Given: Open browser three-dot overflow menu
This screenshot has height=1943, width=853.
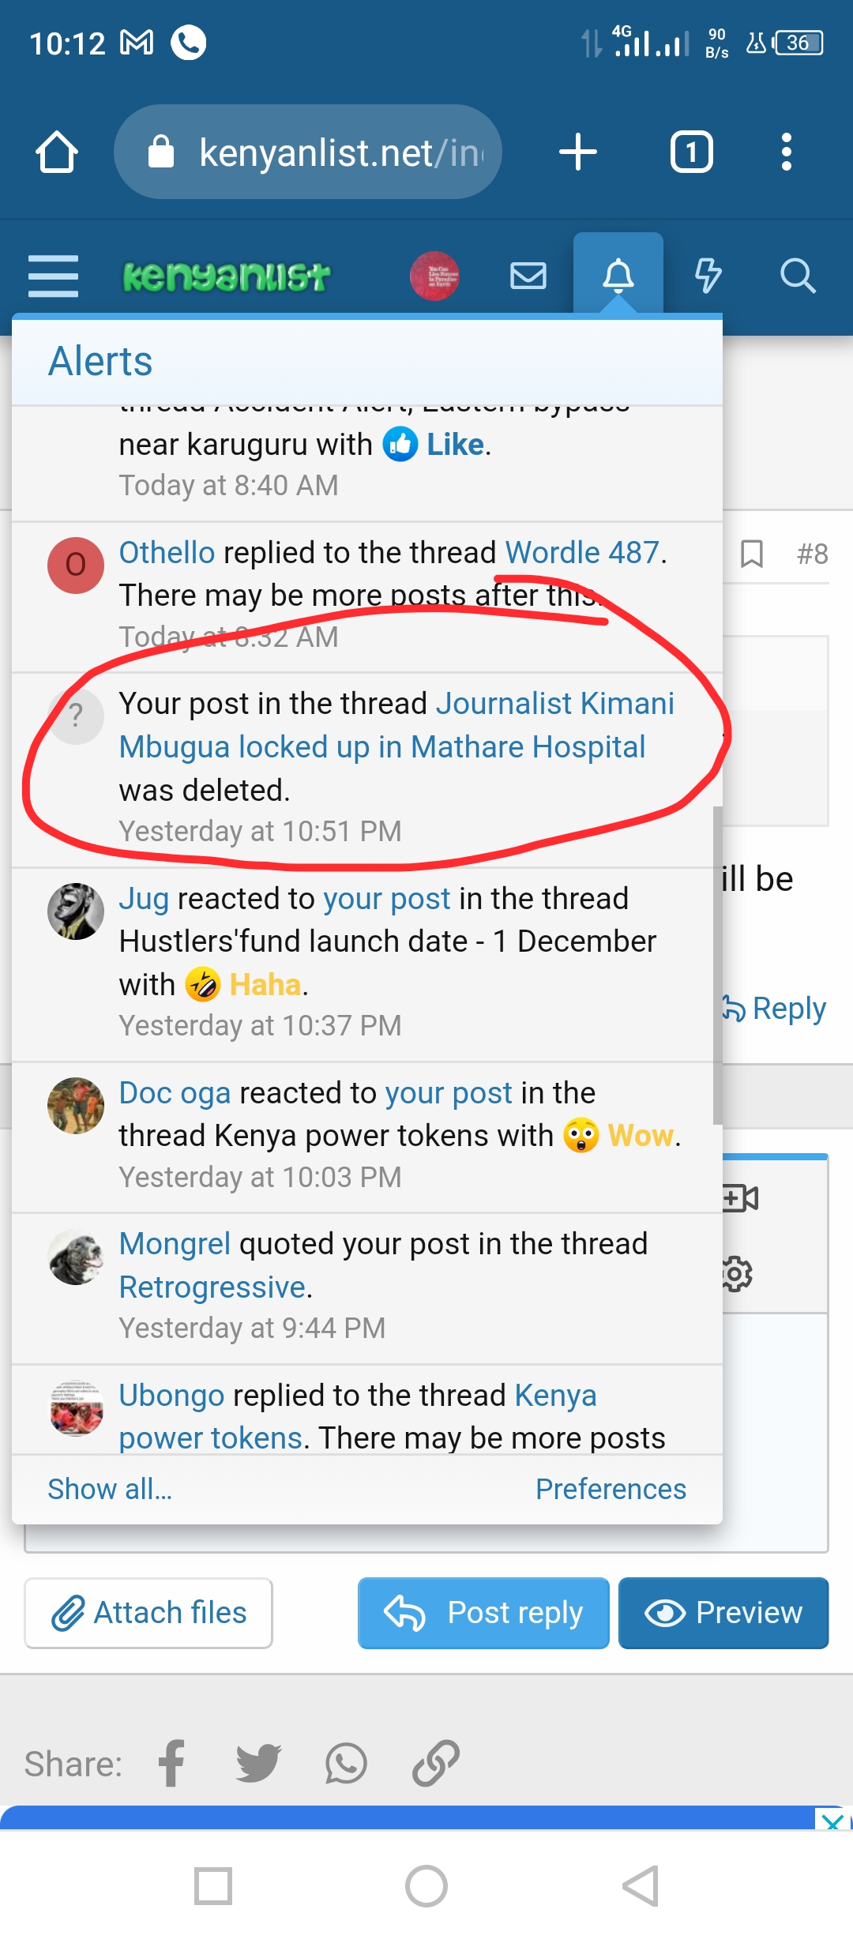Looking at the screenshot, I should click(786, 152).
